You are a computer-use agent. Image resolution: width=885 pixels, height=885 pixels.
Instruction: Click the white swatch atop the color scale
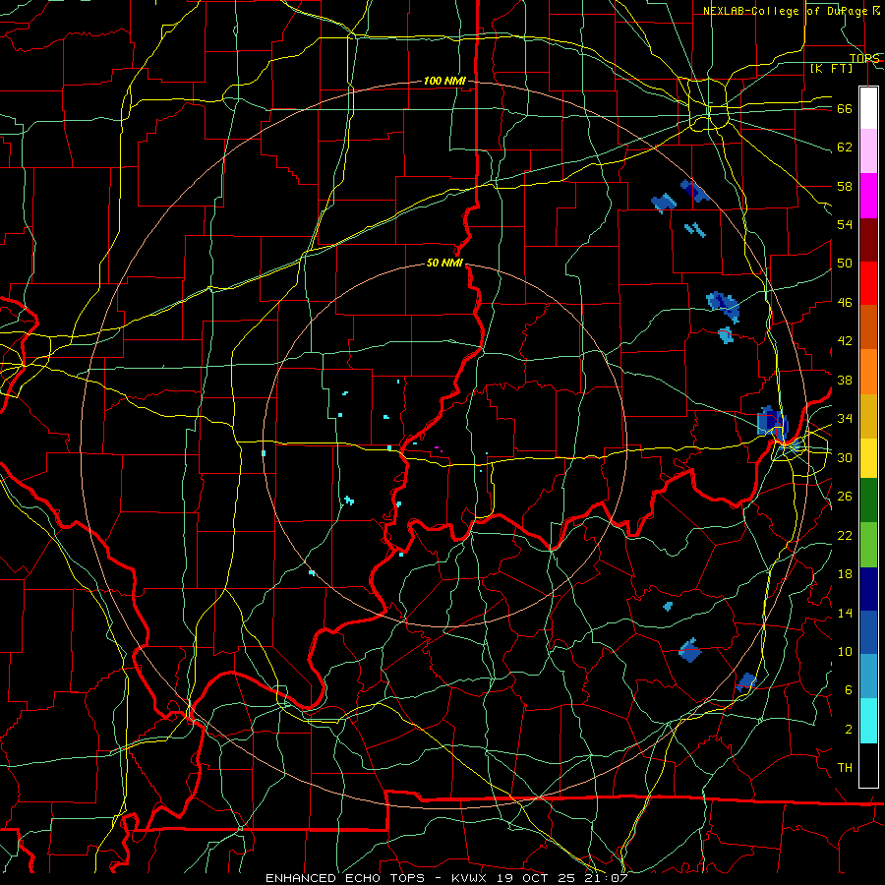pyautogui.click(x=868, y=108)
